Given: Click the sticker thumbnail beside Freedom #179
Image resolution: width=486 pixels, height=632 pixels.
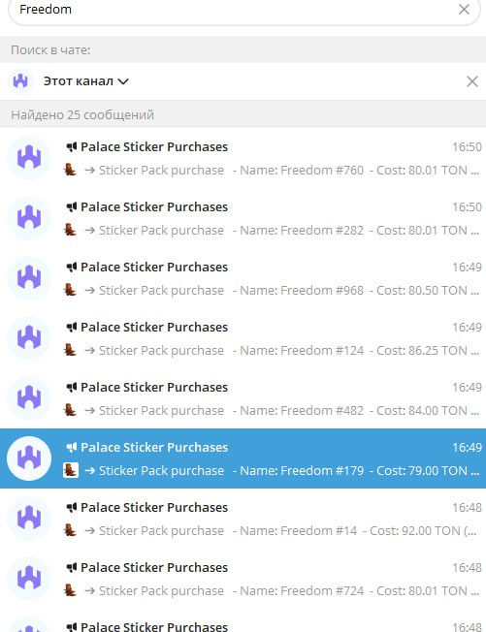Looking at the screenshot, I should pos(71,470).
